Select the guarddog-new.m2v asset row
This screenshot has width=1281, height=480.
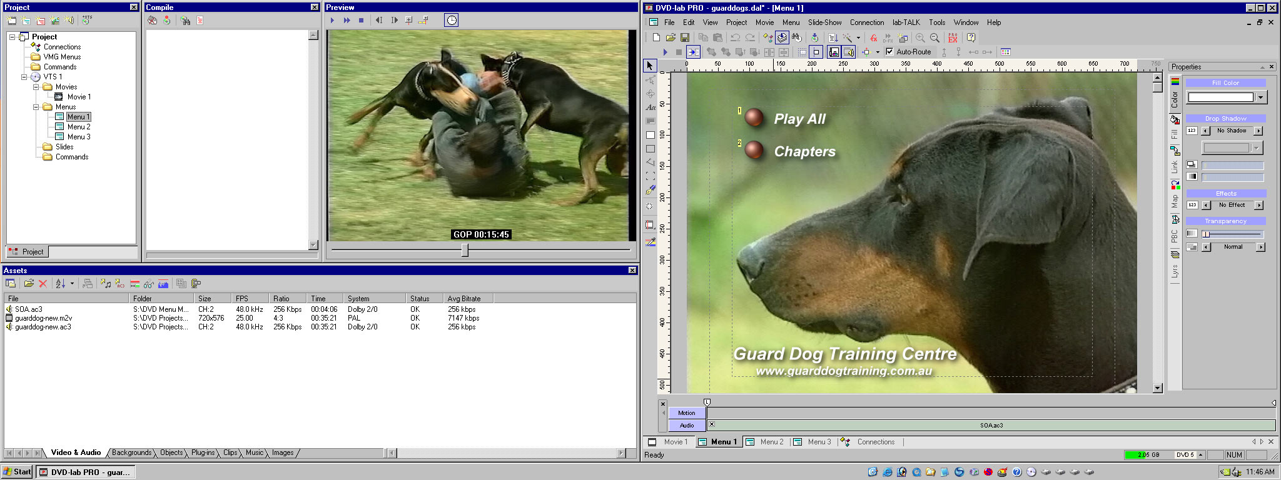pos(250,318)
